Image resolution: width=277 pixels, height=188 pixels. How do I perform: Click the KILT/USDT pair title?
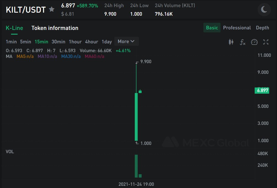(x=26, y=10)
